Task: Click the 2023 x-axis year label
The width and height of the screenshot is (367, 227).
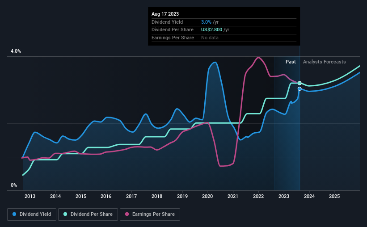Action: [x=284, y=196]
